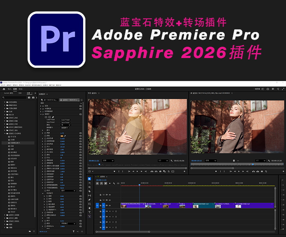Image resolution: width=286 pixels, height=237 pixels.
Task: Open Program monitor 1/2 resolution dropdown
Action: click(x=163, y=161)
